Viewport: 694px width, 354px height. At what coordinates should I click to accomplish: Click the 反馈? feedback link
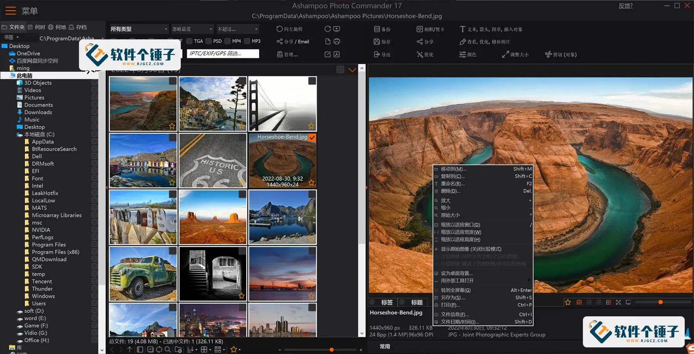625,6
